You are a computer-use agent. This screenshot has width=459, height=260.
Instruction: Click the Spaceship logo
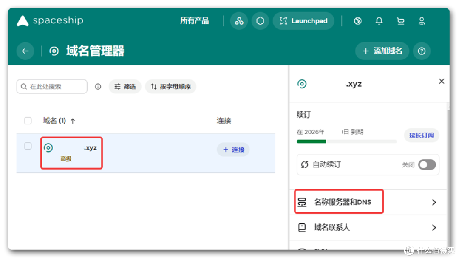pos(50,21)
